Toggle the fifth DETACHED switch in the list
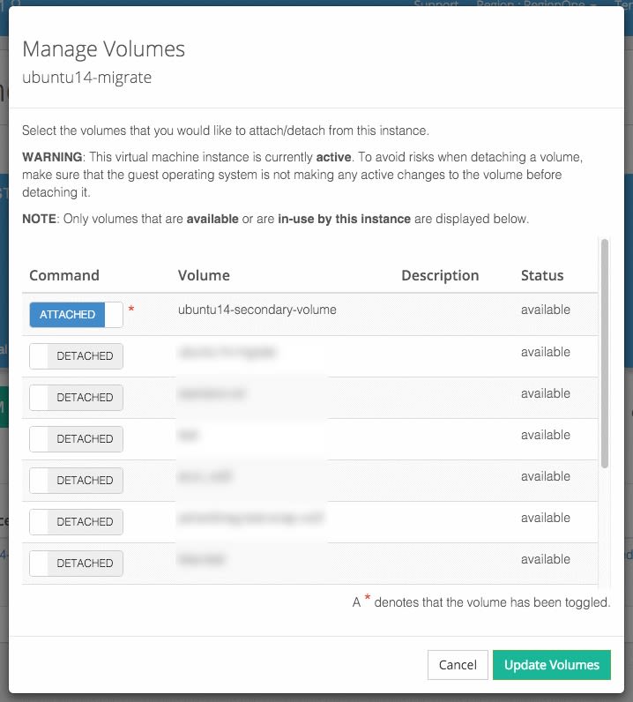Viewport: 633px width, 702px height. (x=76, y=522)
